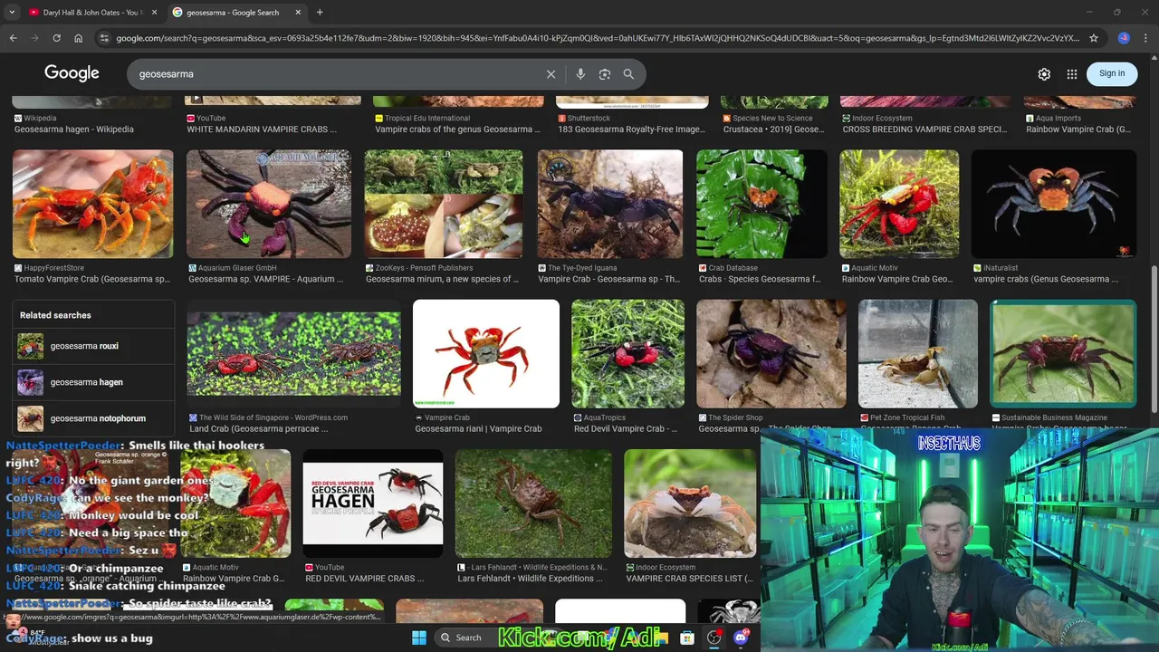Close the Daryl Hall & John Oates tab

(x=154, y=13)
